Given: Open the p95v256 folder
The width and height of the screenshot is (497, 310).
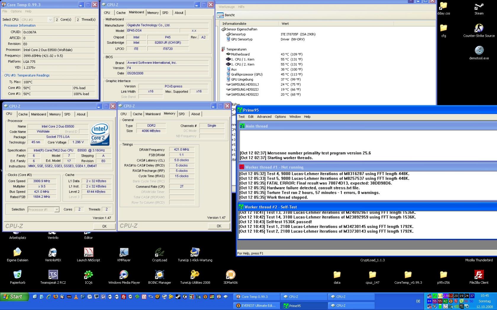Looking at the screenshot, I should pos(443,275).
